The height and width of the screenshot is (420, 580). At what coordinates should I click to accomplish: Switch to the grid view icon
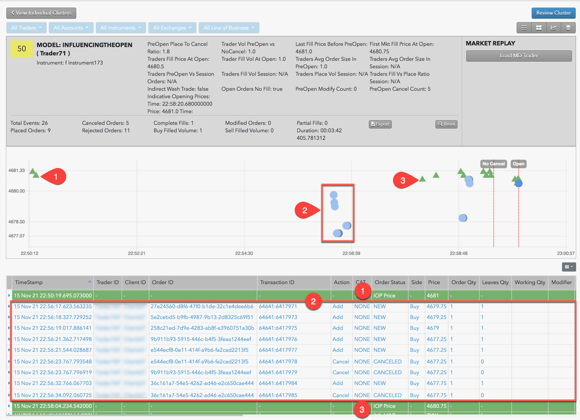coord(538,28)
